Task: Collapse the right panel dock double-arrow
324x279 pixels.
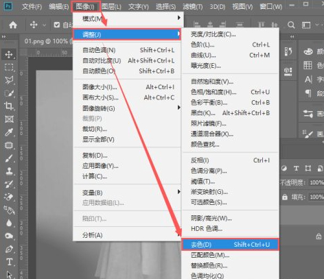Action: click(x=292, y=36)
